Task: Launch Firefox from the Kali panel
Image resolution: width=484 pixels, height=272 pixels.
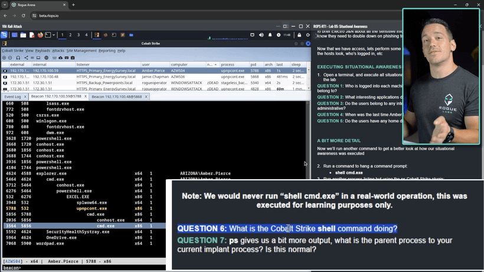Action: tap(40, 35)
